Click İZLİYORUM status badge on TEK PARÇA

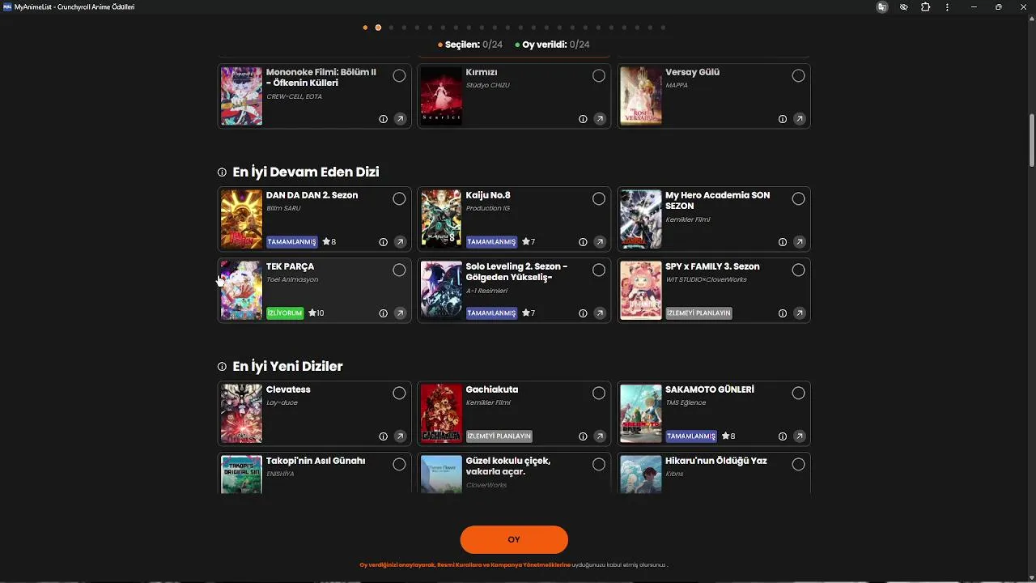coord(285,313)
